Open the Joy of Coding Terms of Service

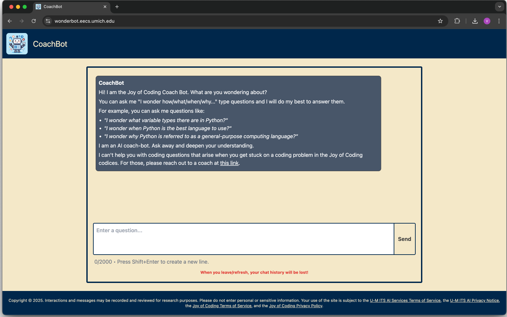(x=222, y=306)
